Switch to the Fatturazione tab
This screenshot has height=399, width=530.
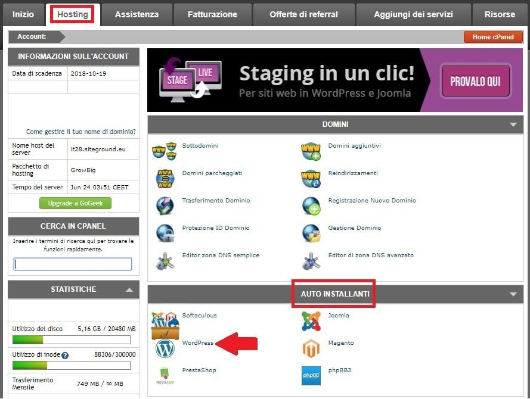coord(212,14)
